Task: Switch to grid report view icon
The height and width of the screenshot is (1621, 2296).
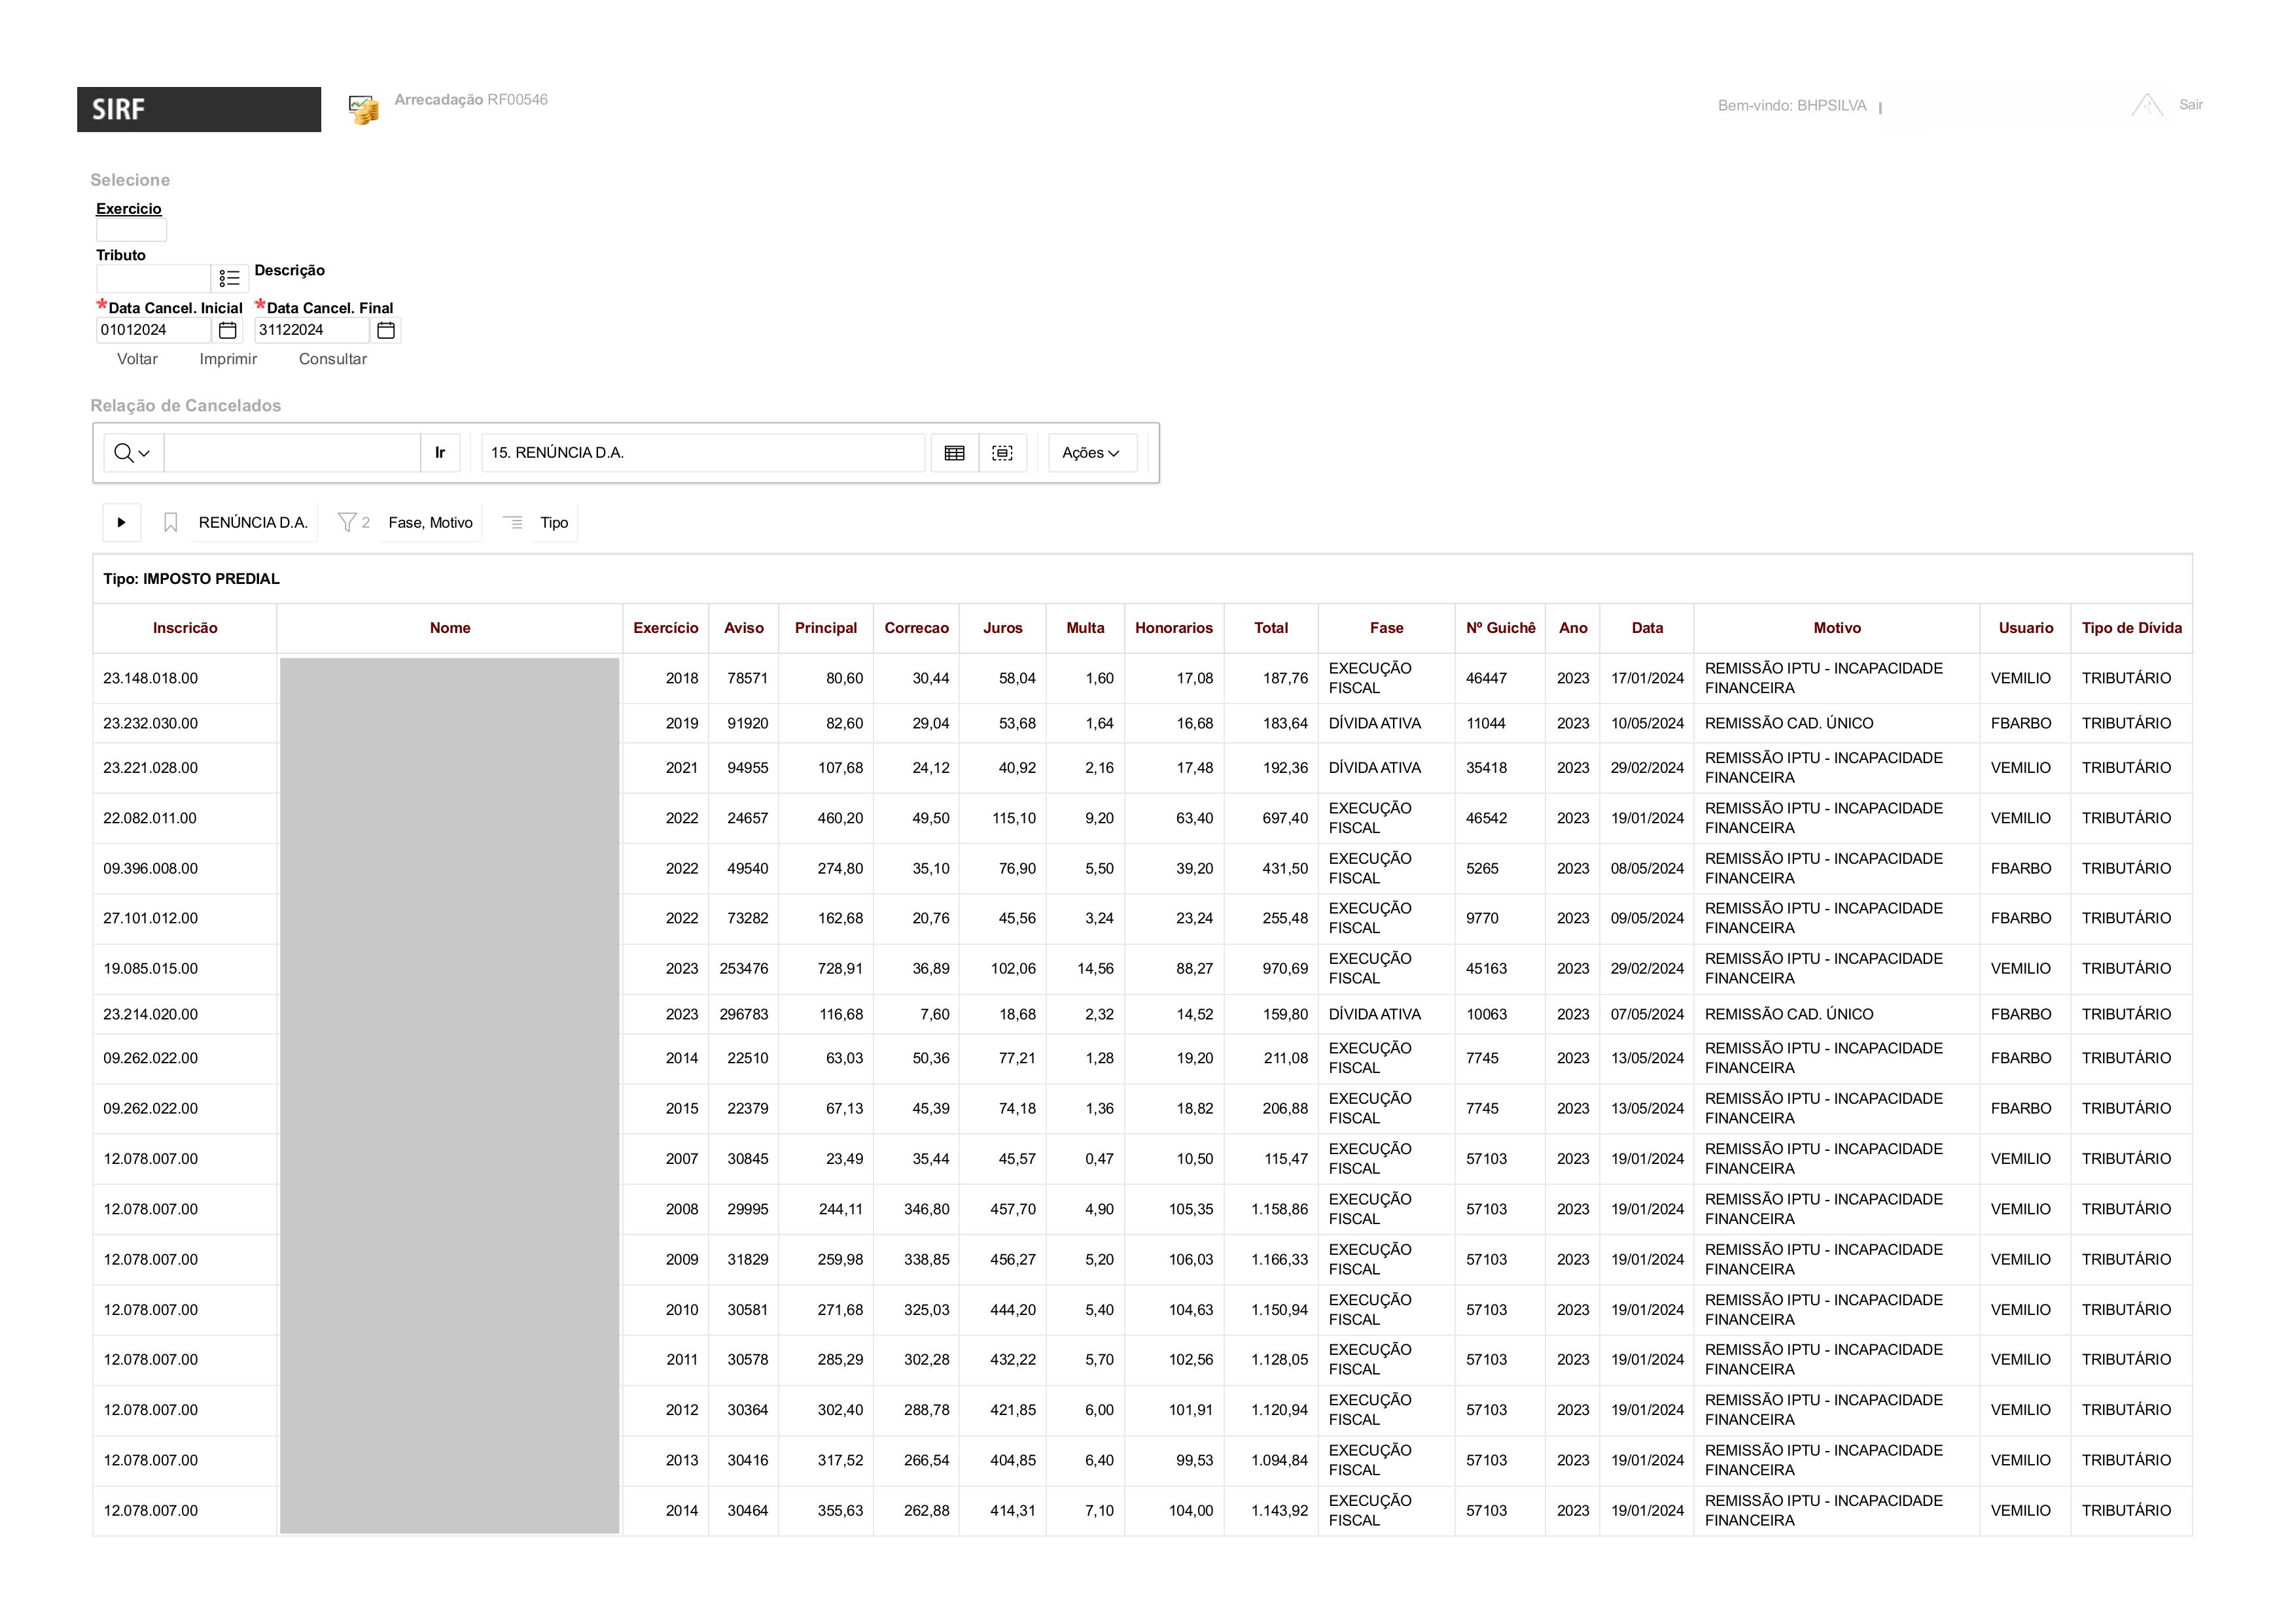Action: point(955,452)
